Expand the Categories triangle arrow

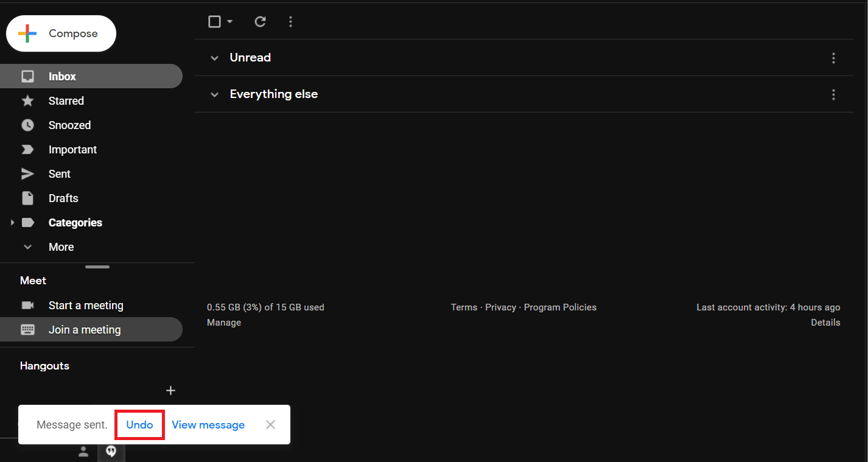pyautogui.click(x=12, y=223)
